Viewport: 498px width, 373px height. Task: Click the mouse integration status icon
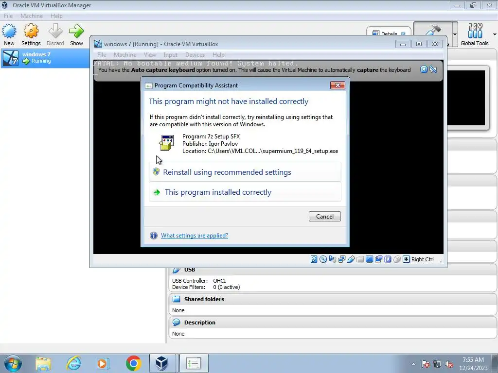click(397, 259)
